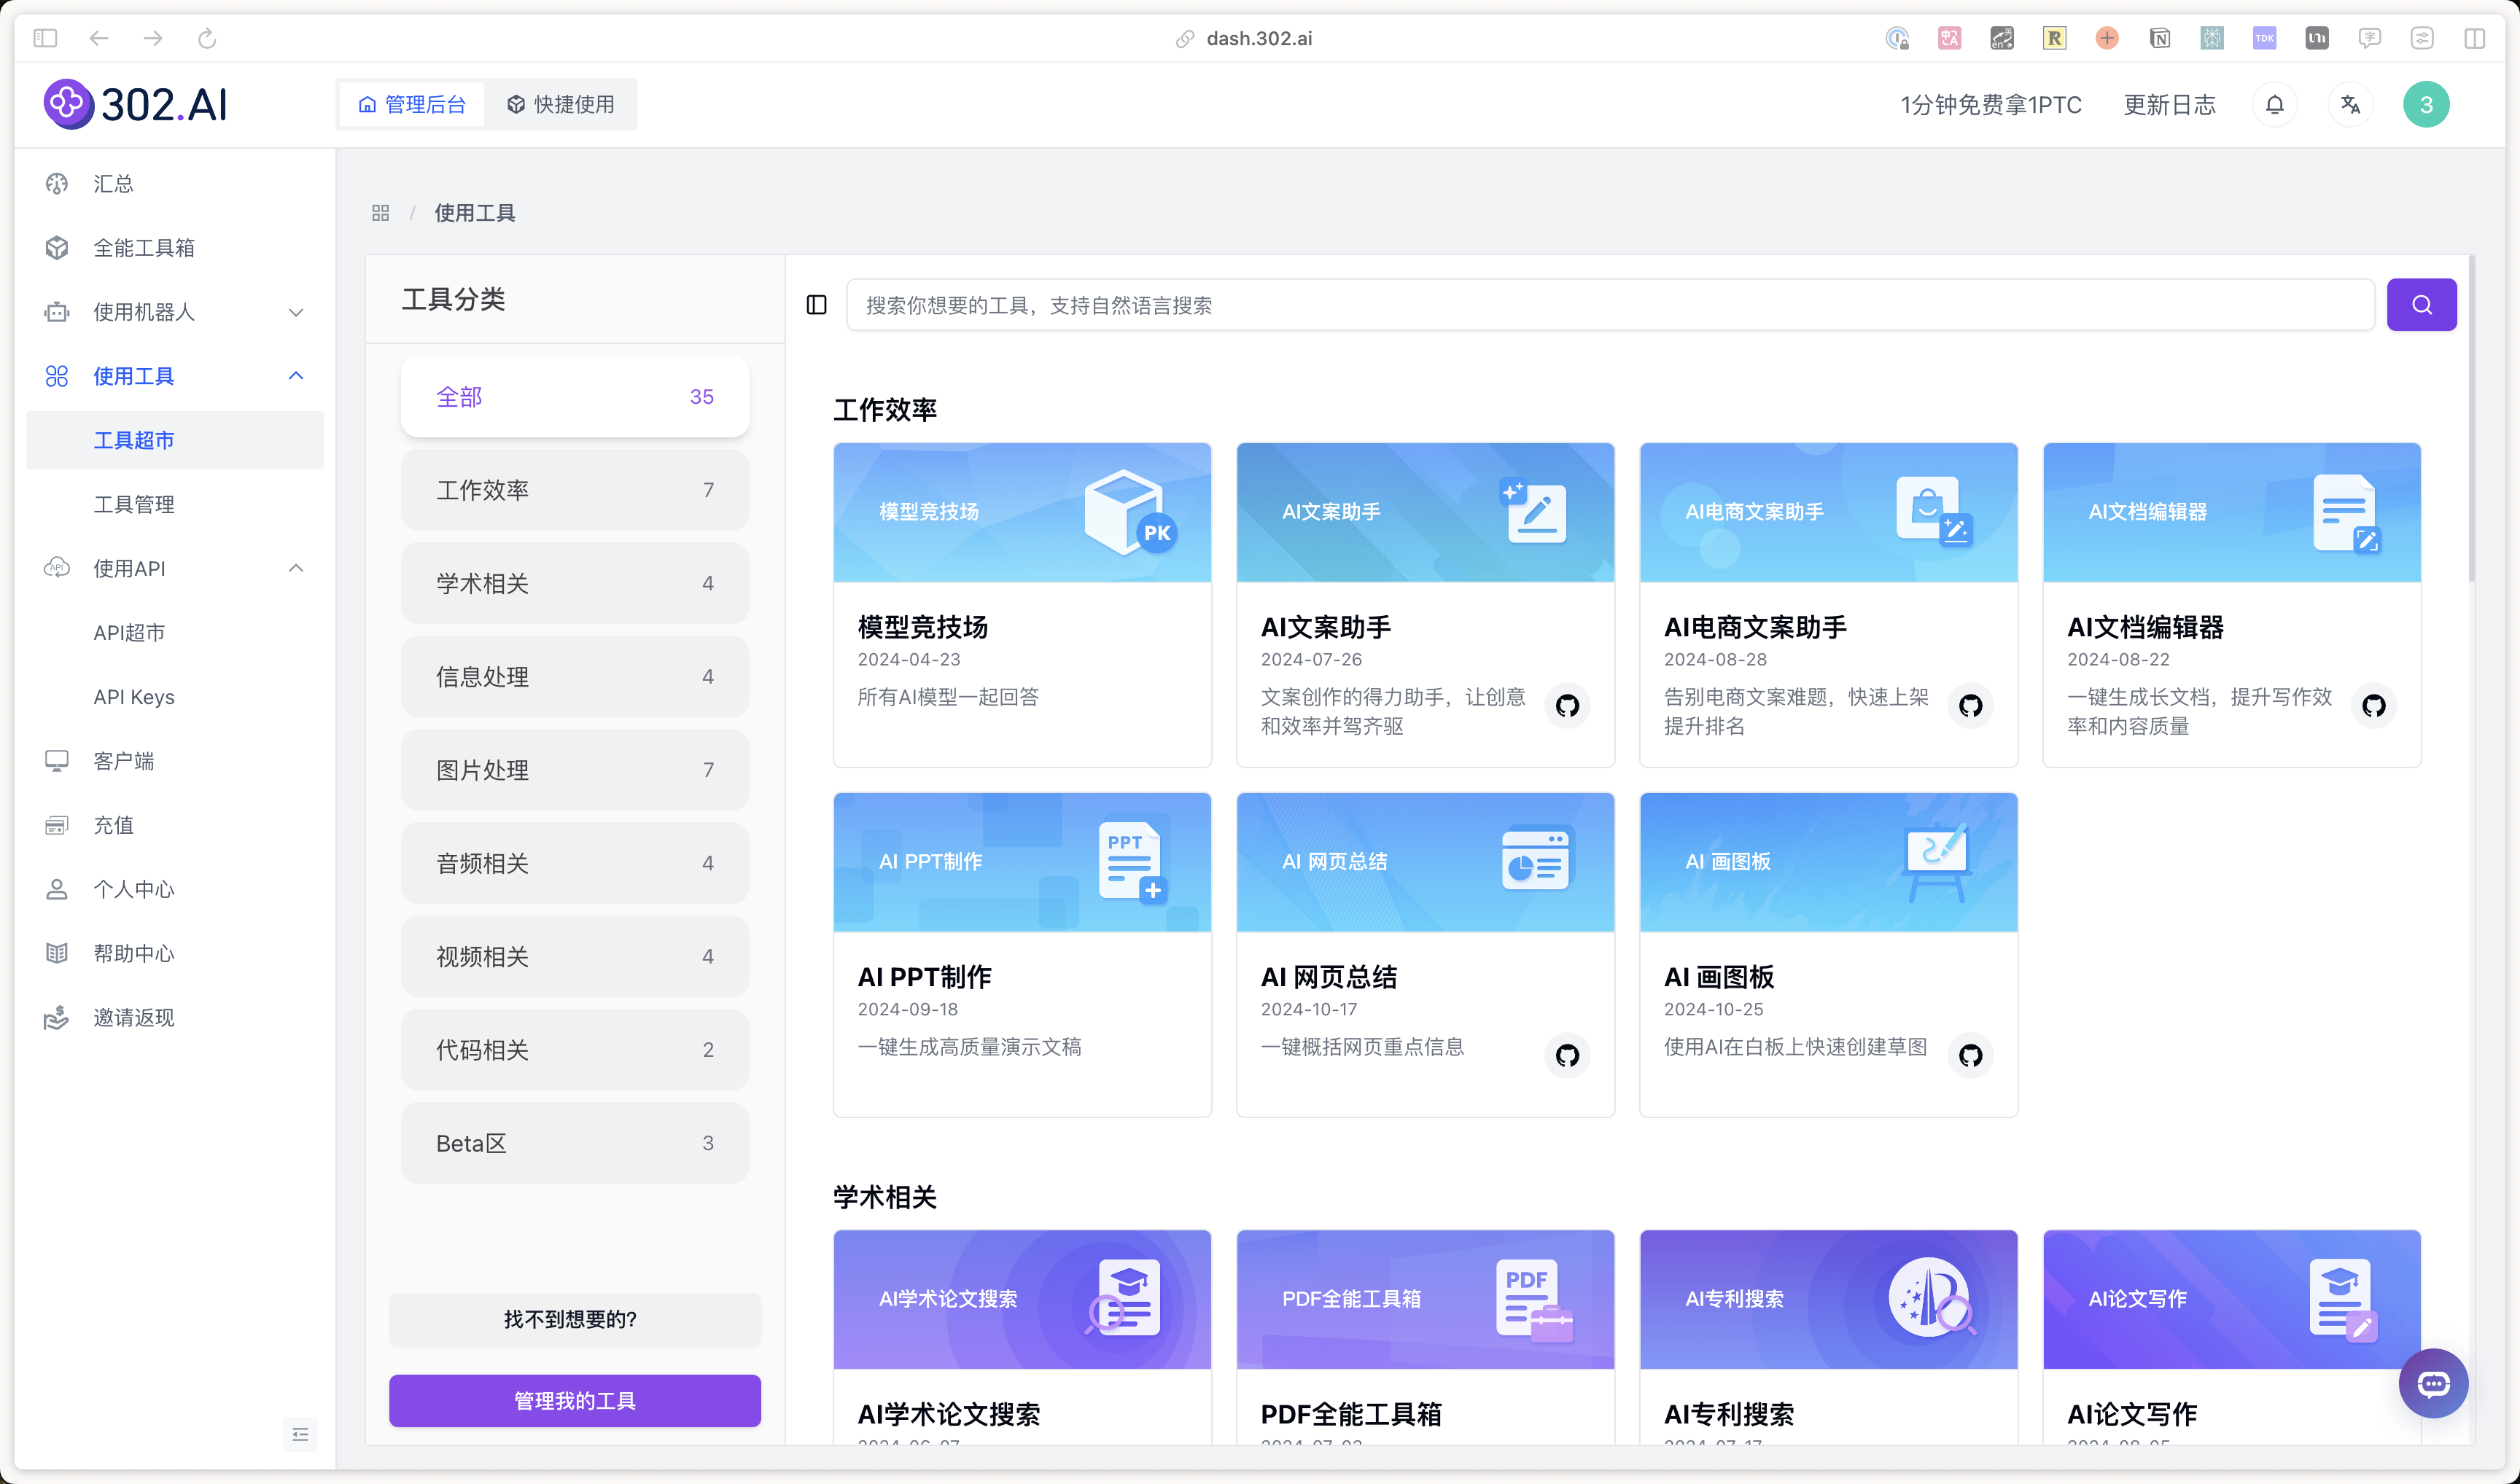Click the 找不到想要的? button
The height and width of the screenshot is (1484, 2520).
point(575,1319)
